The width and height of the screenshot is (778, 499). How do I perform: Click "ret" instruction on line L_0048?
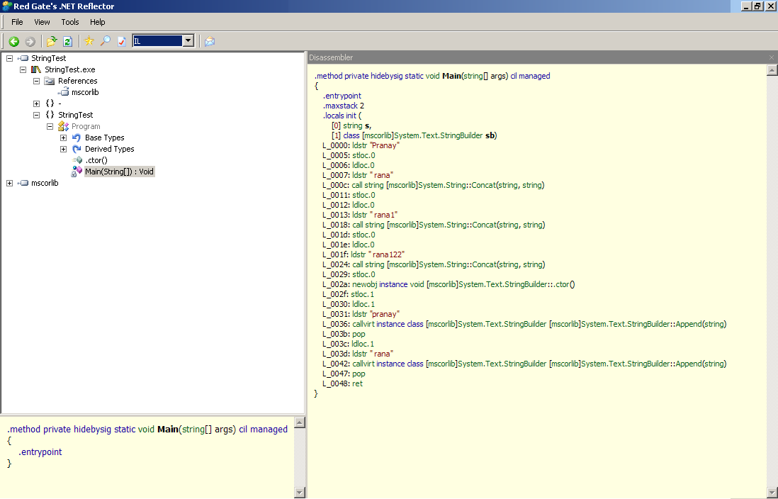pyautogui.click(x=357, y=383)
